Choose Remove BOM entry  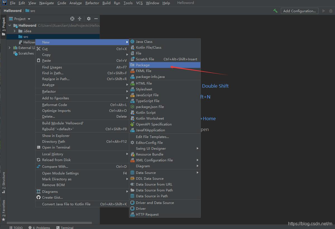(x=82, y=185)
